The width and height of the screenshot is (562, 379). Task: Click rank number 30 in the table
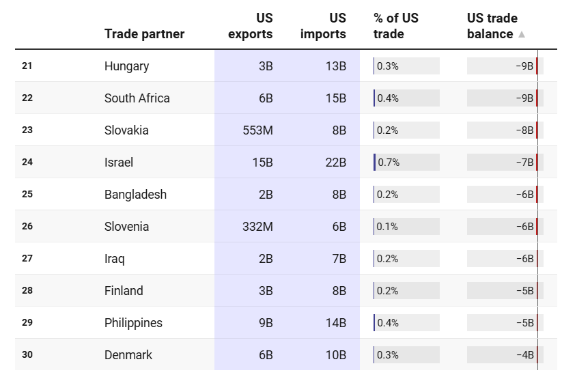pos(27,355)
